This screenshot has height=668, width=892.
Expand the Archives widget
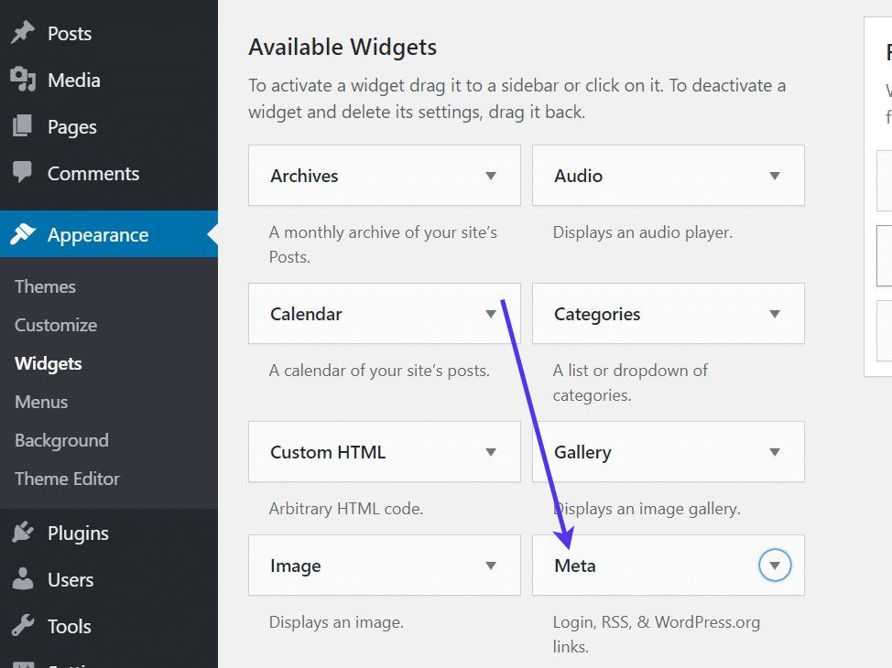tap(492, 175)
